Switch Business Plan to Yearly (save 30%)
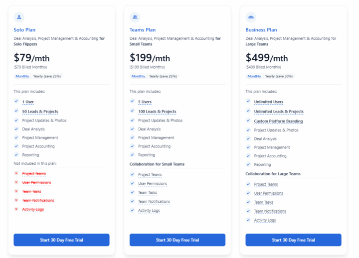The width and height of the screenshot is (359, 258). 279,76
